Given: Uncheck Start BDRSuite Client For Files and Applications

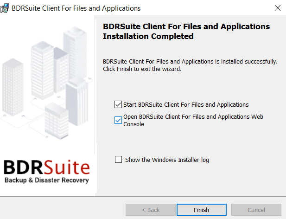Looking at the screenshot, I should pyautogui.click(x=118, y=104).
